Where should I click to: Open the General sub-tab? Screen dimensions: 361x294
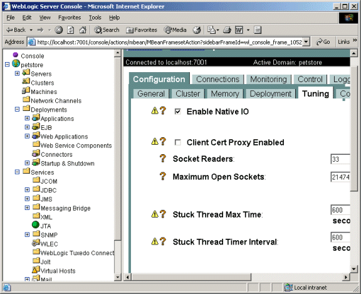151,93
